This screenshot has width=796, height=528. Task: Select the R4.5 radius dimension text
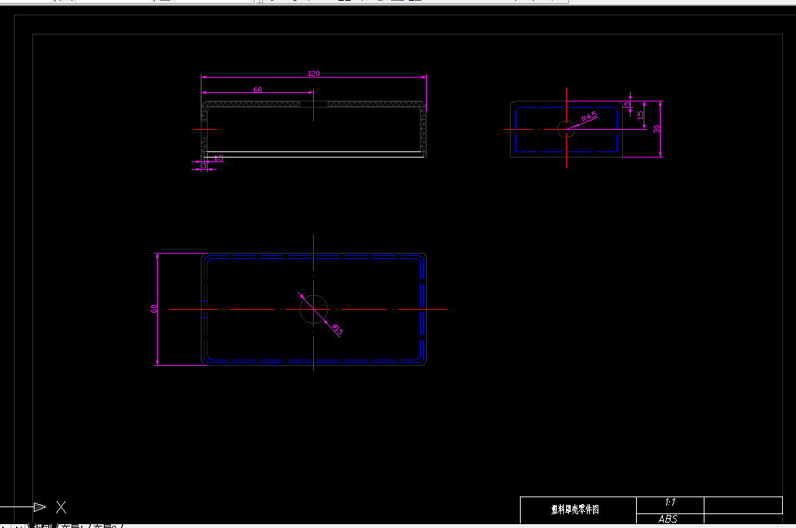click(x=589, y=117)
